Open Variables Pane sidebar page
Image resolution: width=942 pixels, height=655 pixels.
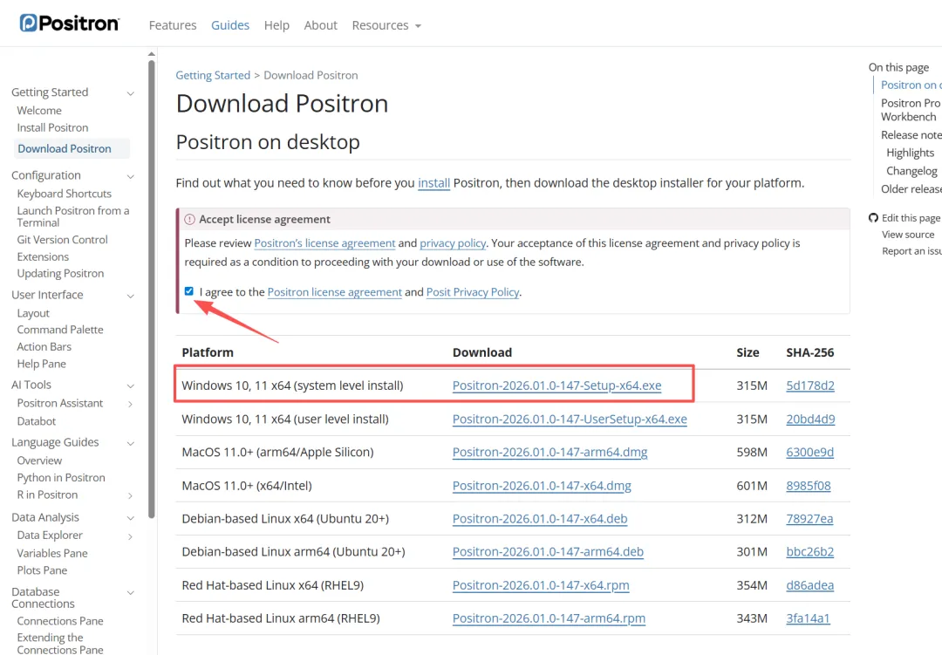click(x=52, y=553)
